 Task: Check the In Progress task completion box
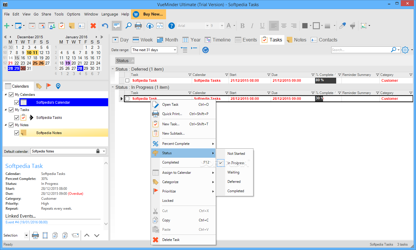pyautogui.click(x=127, y=99)
